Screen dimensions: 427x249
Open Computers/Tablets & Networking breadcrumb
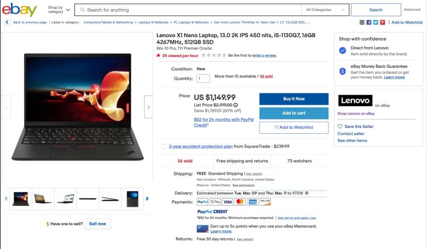[x=108, y=22]
